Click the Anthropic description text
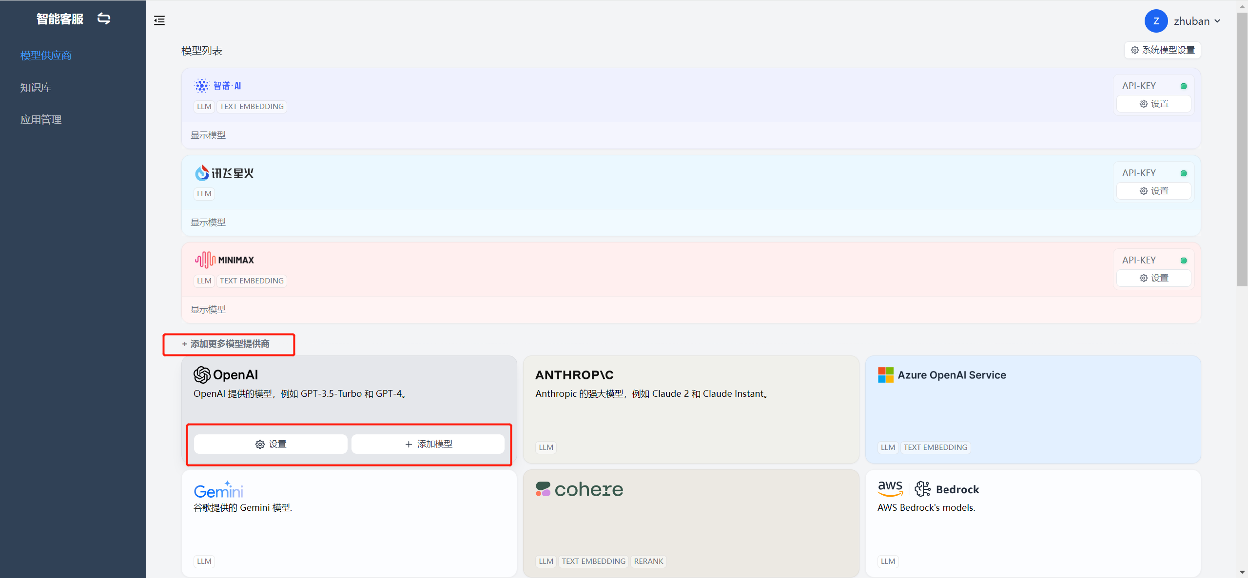The width and height of the screenshot is (1248, 578). [653, 394]
